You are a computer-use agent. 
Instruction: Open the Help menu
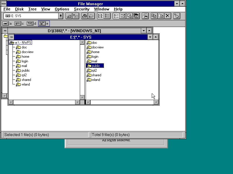click(x=118, y=9)
